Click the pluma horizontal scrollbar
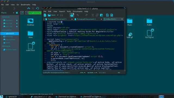Screen dimensions: 174x98 click(84, 70)
